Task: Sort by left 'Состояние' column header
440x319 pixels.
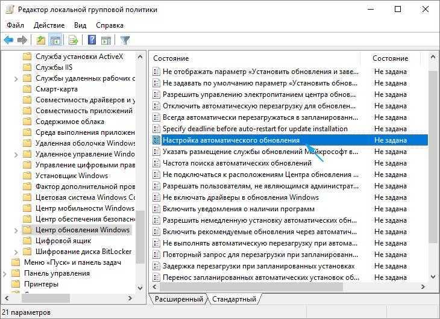Action: coord(171,58)
